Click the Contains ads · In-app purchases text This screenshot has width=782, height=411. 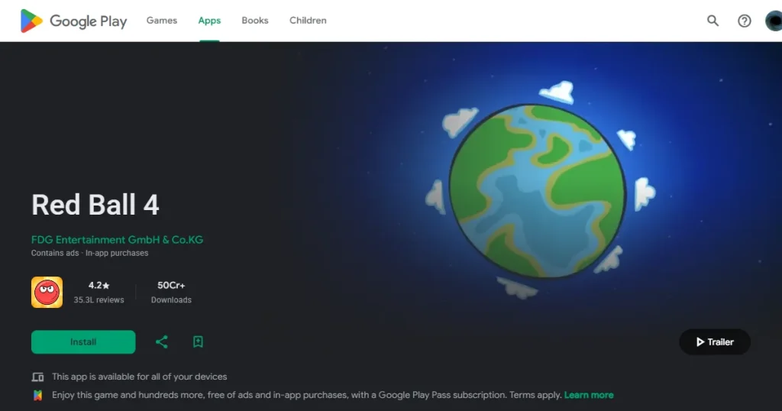click(x=90, y=253)
